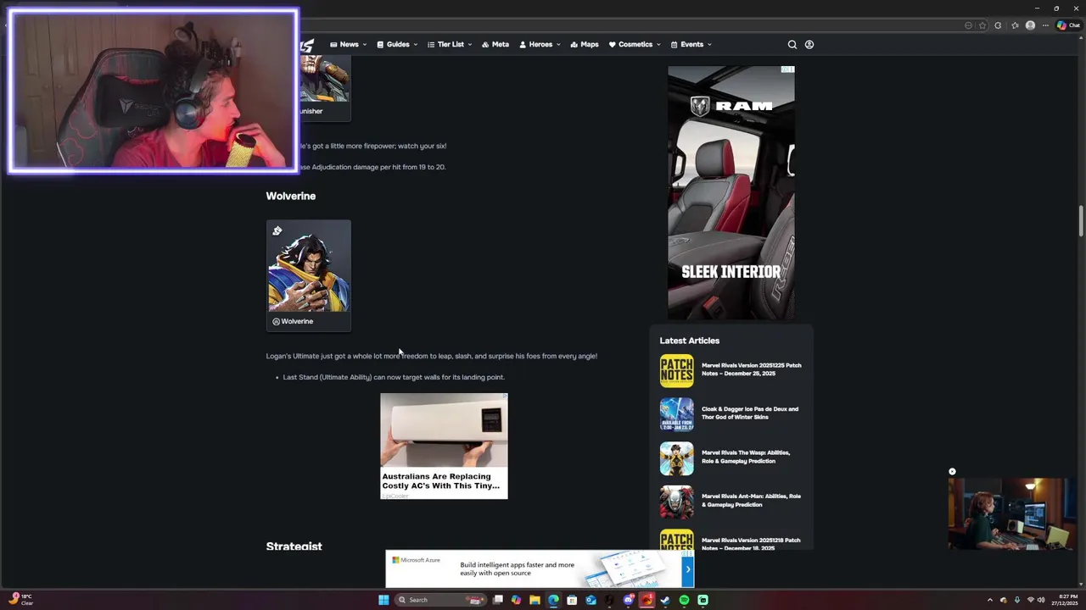This screenshot has height=610, width=1086.
Task: Click the Latest Articles heading
Action: tap(690, 341)
